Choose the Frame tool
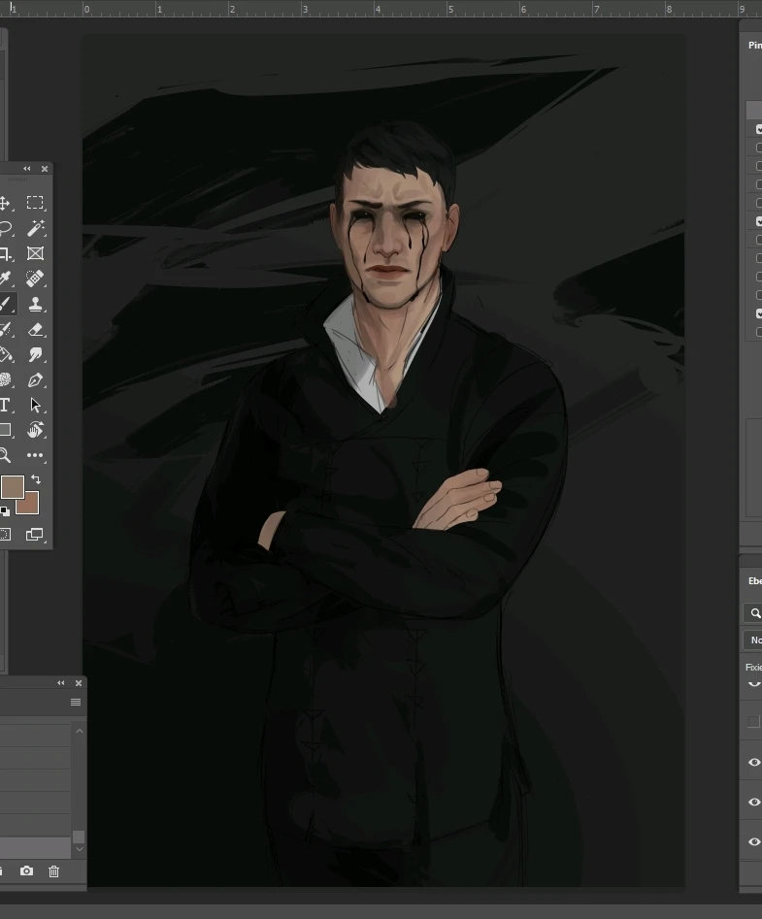The image size is (762, 919). pyautogui.click(x=35, y=253)
